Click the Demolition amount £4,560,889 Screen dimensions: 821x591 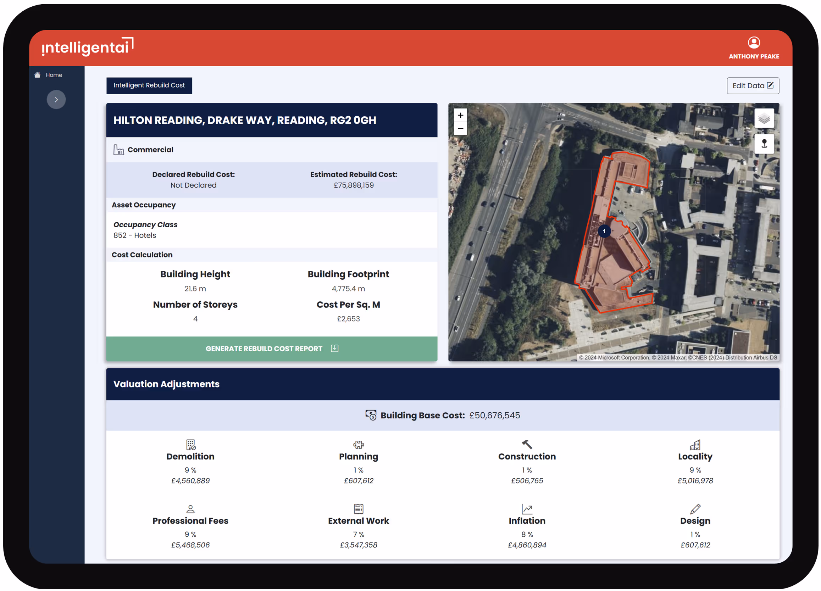(190, 481)
